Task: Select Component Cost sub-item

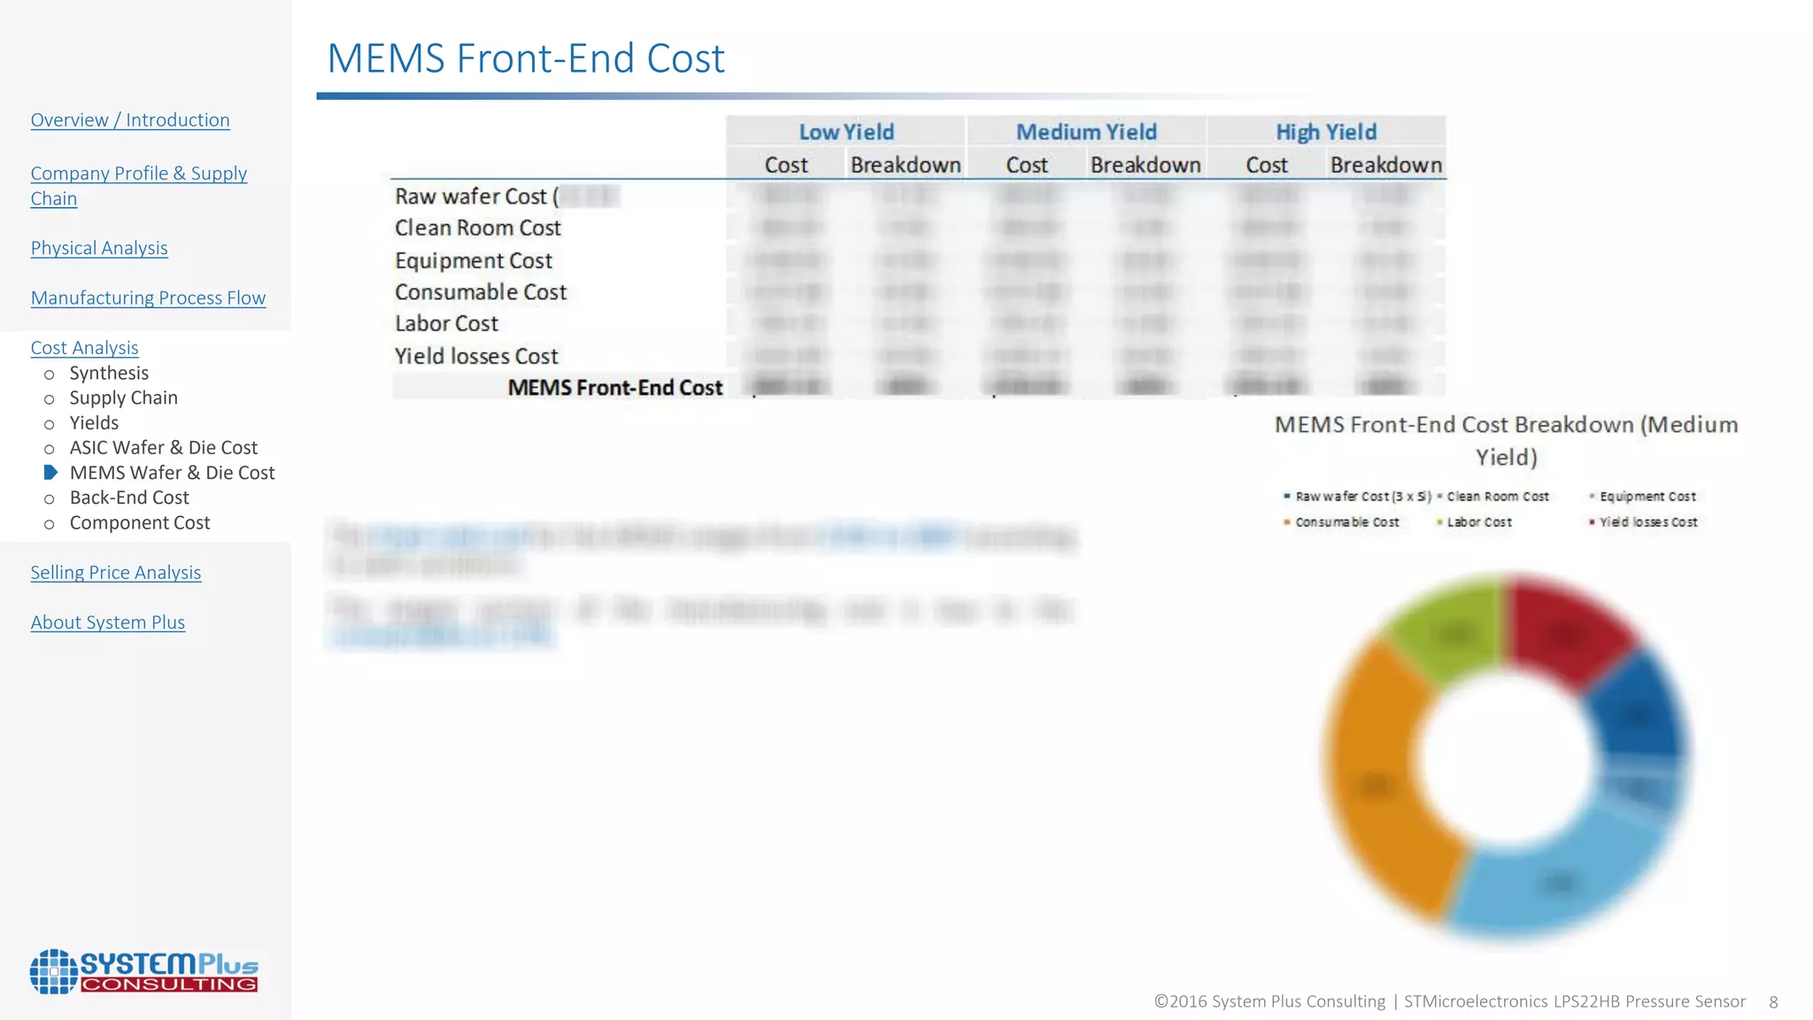Action: 139,523
